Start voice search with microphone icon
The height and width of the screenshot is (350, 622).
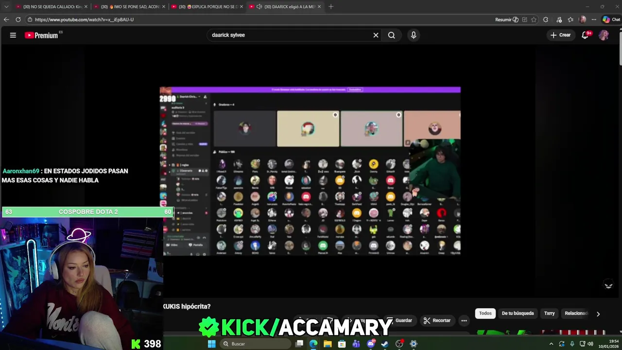414,35
